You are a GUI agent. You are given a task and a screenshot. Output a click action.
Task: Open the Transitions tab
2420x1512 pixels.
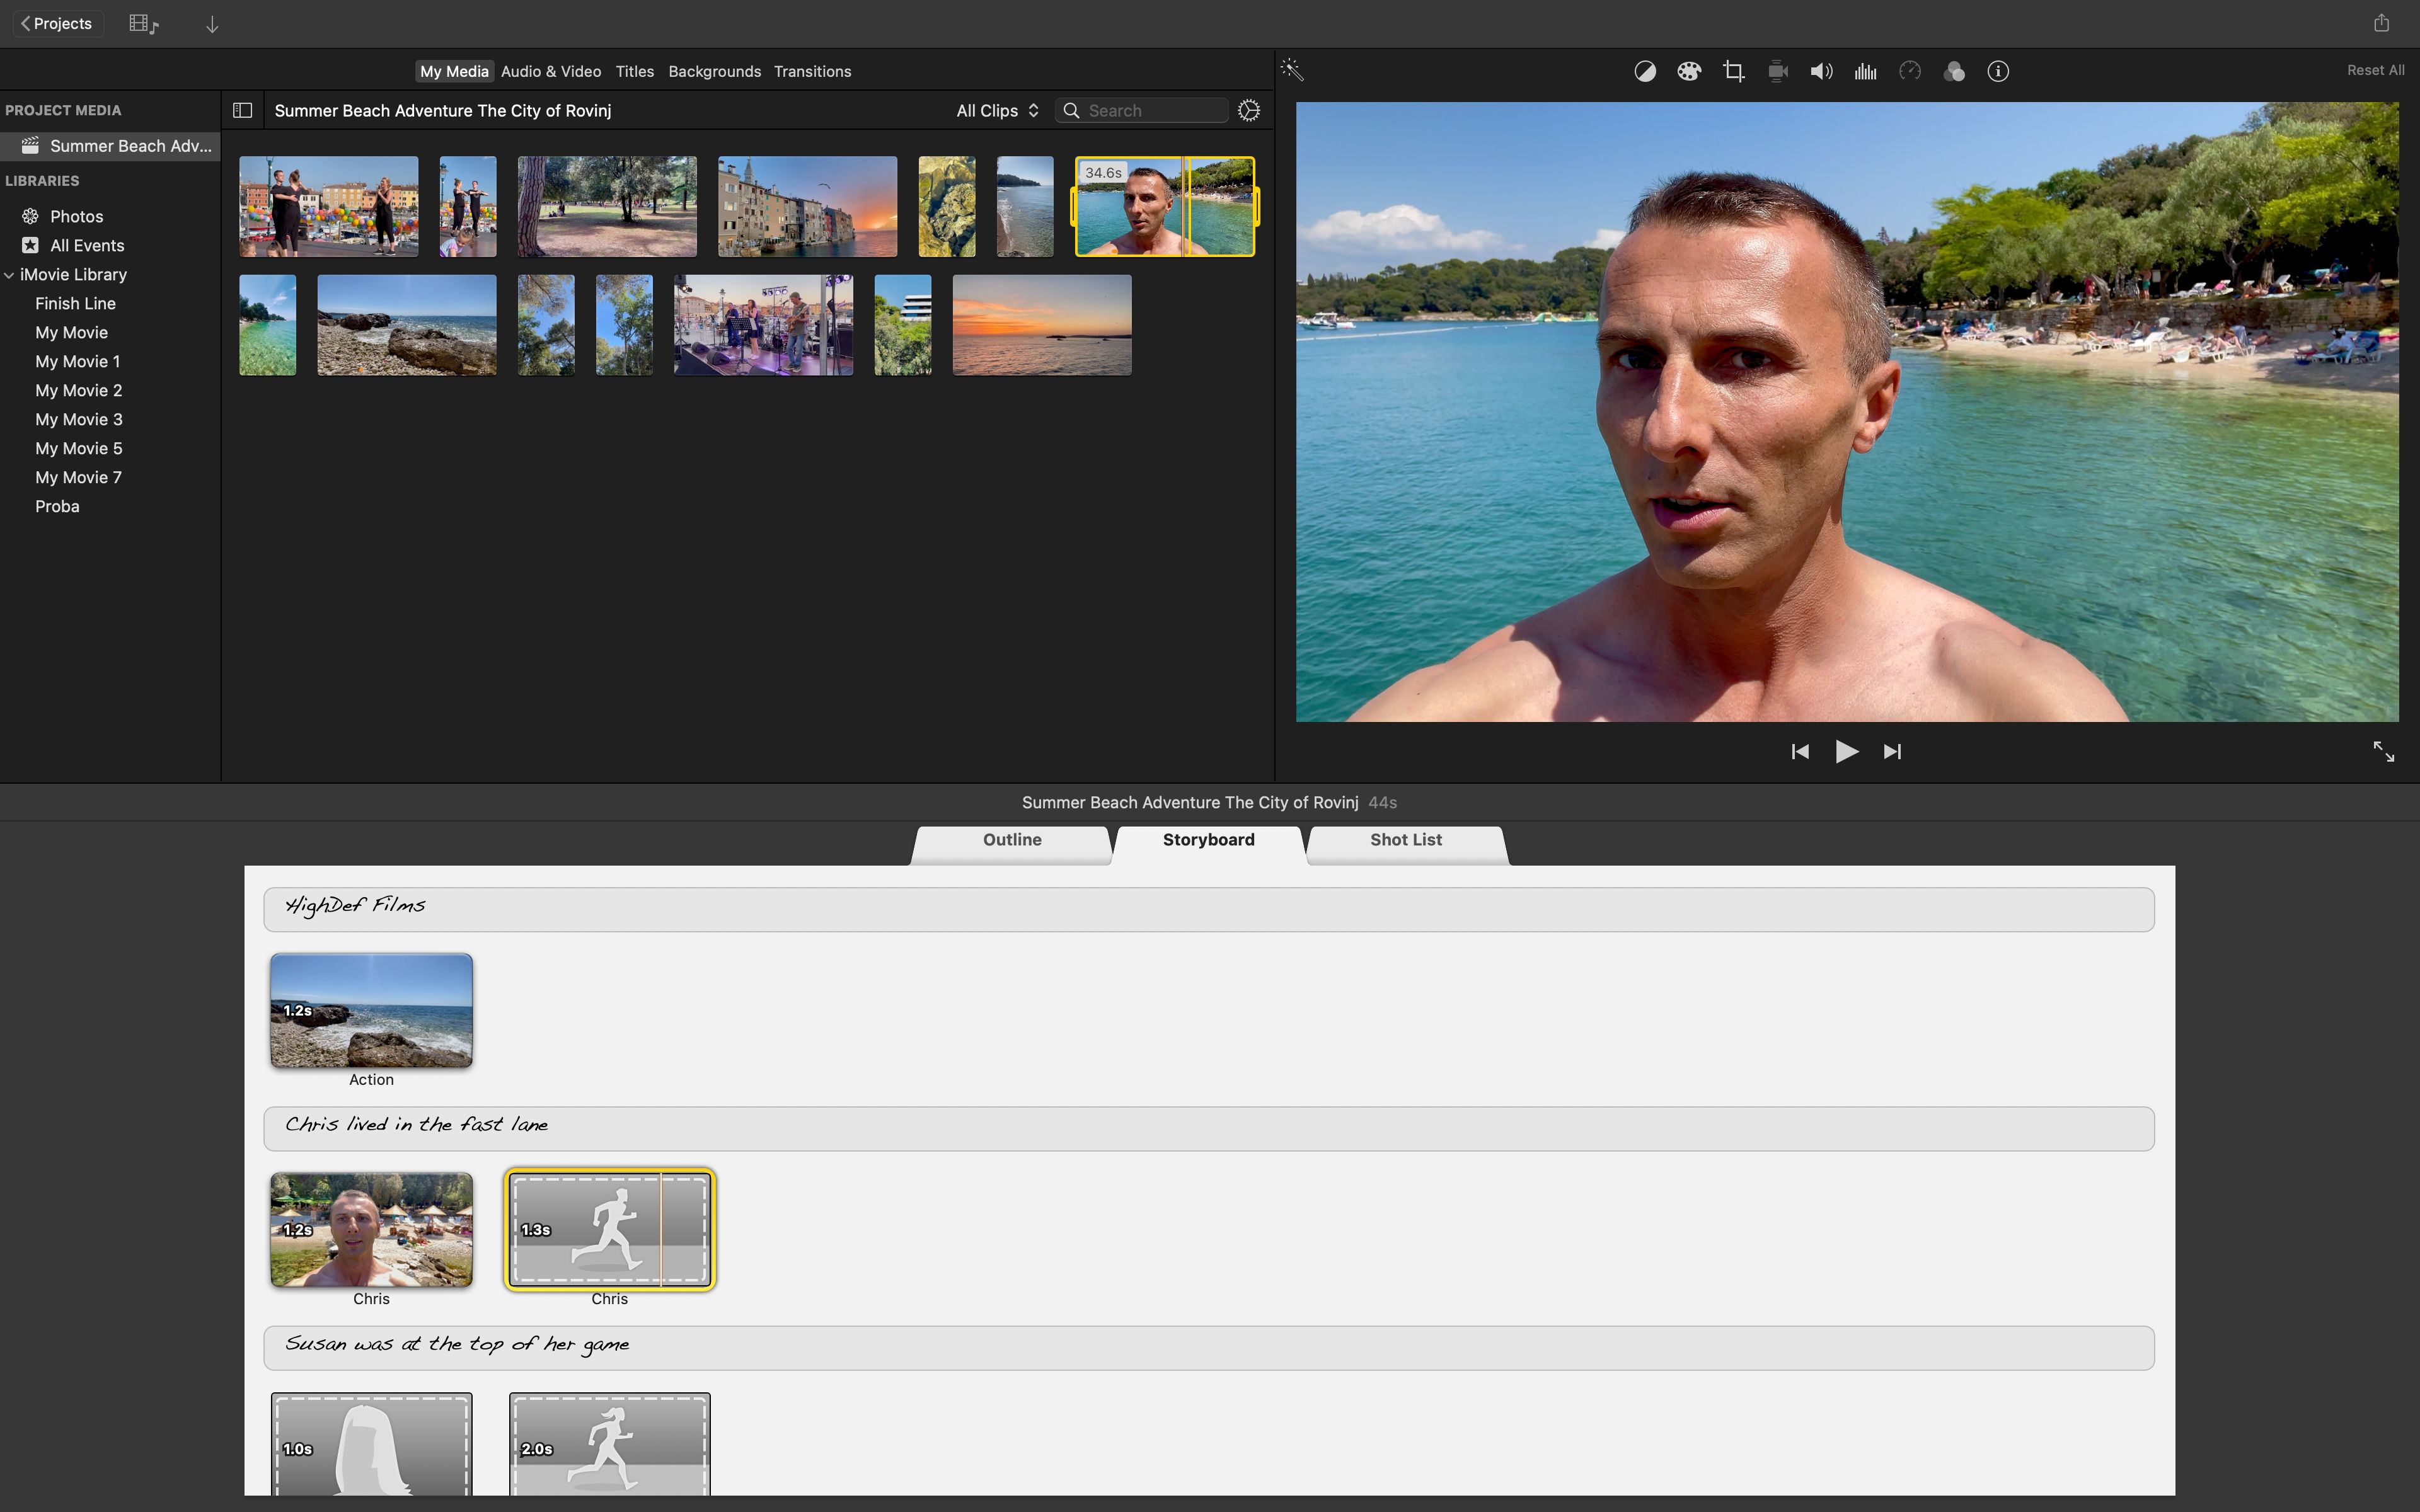pos(812,72)
